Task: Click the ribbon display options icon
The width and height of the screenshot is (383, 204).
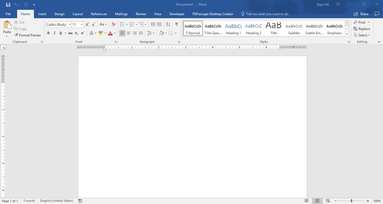Action: tap(338, 4)
